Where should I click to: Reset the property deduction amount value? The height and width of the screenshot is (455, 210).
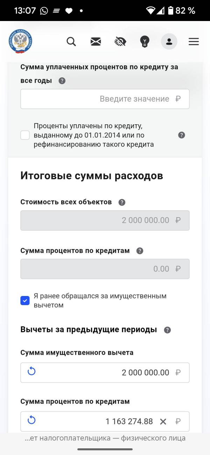[31, 371]
